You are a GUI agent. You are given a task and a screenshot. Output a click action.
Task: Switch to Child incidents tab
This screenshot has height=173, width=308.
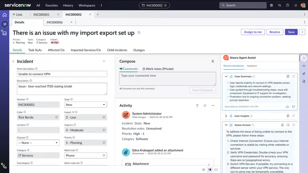click(x=117, y=50)
